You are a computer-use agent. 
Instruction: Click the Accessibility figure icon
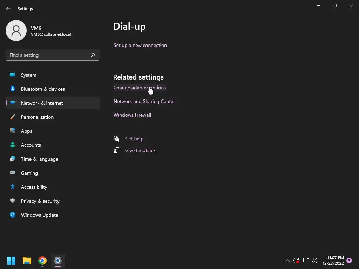[x=13, y=187]
